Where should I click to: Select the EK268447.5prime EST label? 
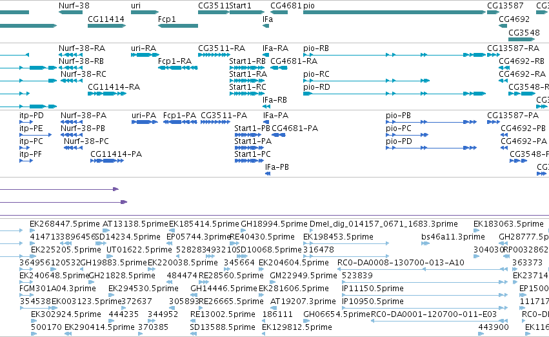coord(65,224)
